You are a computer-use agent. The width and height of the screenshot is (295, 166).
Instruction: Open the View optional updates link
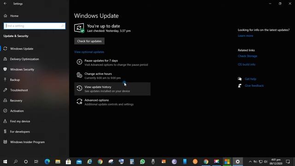89,52
